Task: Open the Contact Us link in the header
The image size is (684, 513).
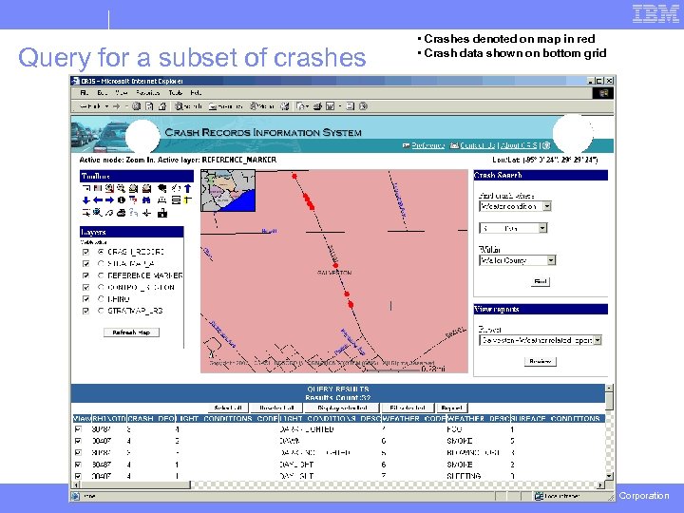Action: pos(477,145)
